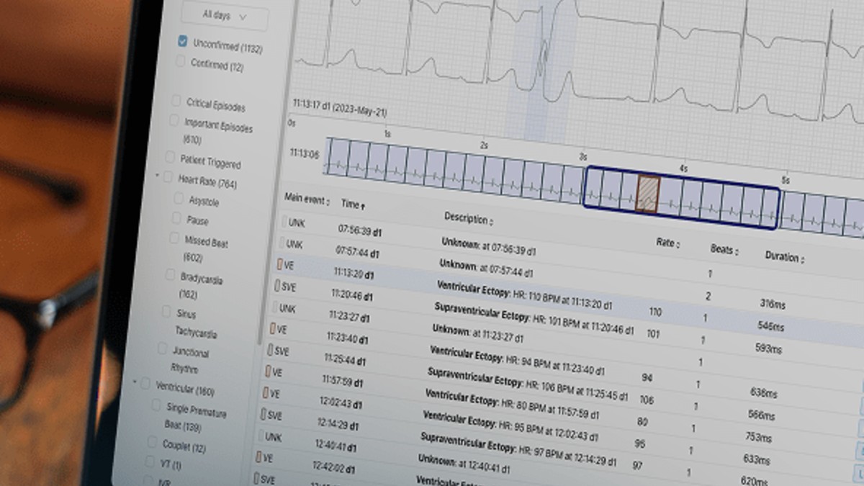This screenshot has height=486, width=864.
Task: Open the All days dropdown
Action: click(225, 16)
